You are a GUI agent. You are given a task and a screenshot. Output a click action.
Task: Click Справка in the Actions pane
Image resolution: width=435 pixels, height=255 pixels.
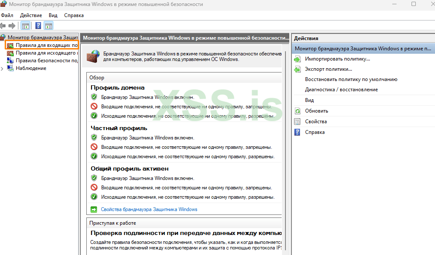click(315, 132)
